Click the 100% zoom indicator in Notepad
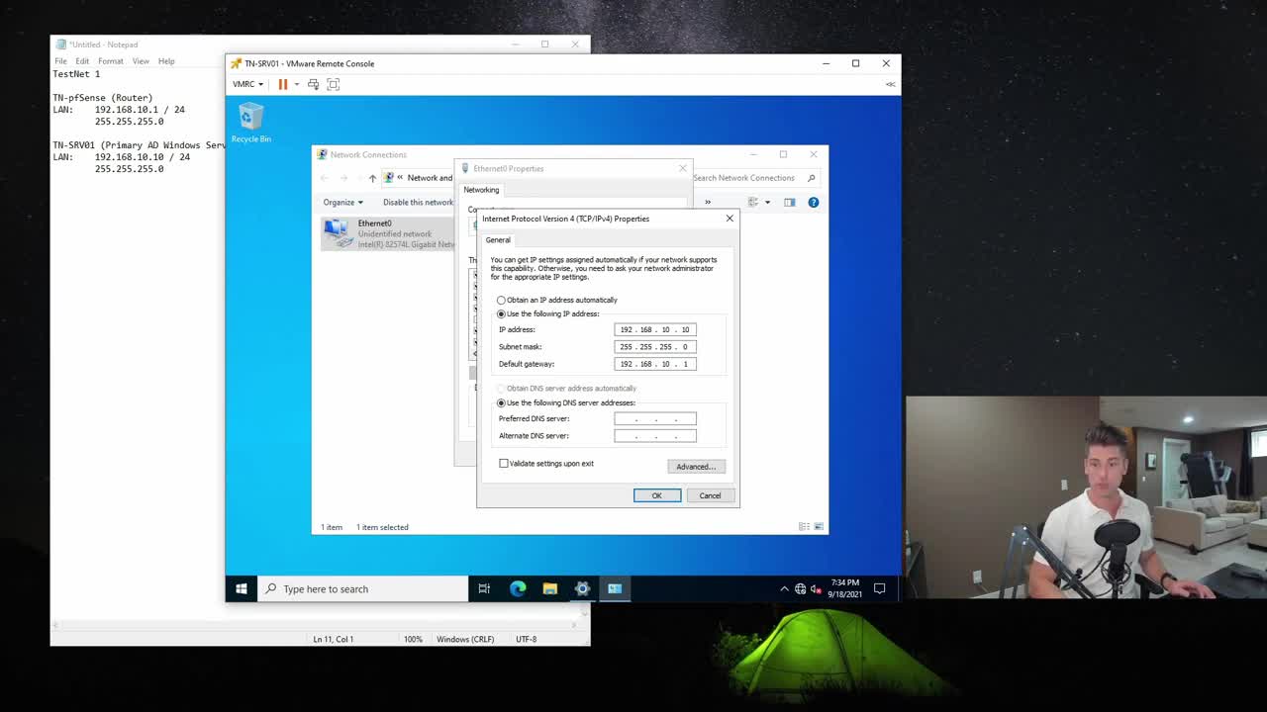The width and height of the screenshot is (1267, 712). pyautogui.click(x=413, y=639)
